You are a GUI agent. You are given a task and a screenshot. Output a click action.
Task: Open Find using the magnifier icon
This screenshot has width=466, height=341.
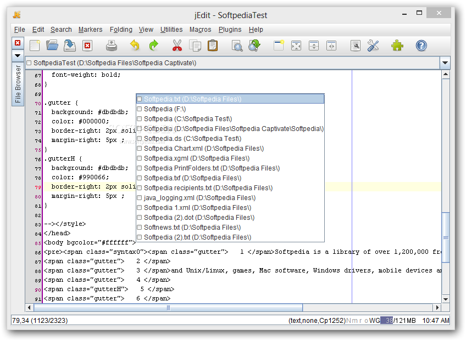(x=237, y=46)
